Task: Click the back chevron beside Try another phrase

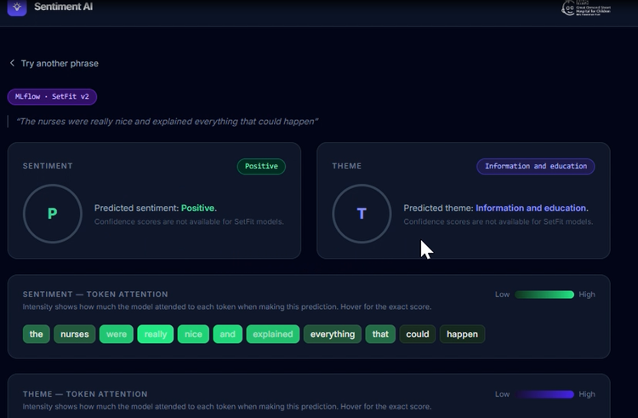Action: click(x=12, y=63)
